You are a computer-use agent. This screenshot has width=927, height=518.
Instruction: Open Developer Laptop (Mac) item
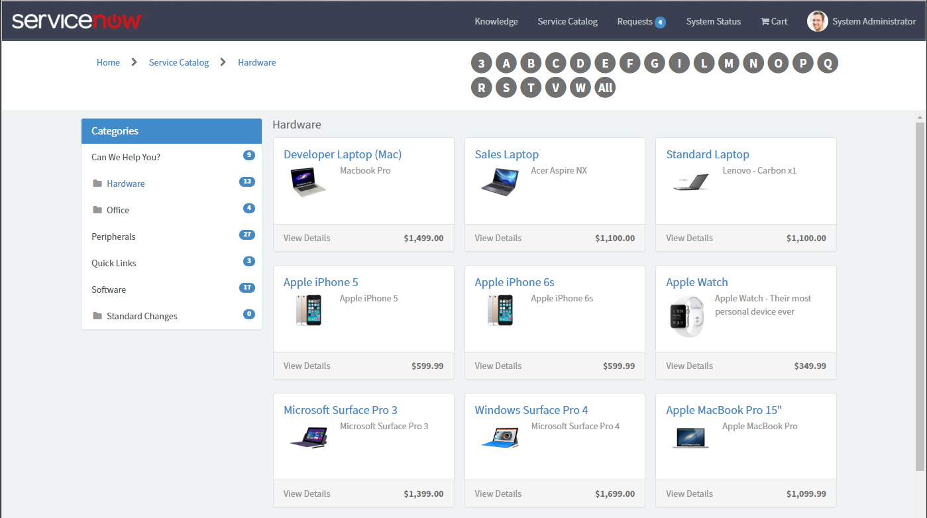pyautogui.click(x=343, y=154)
